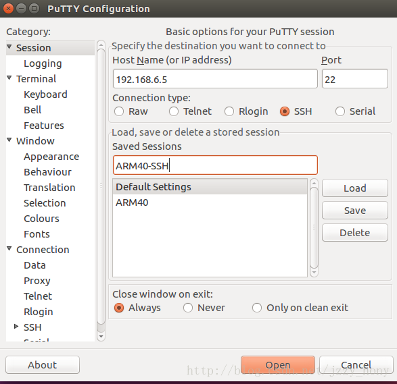
Task: Click sessions list scrollbar down arrow
Action: 314,273
